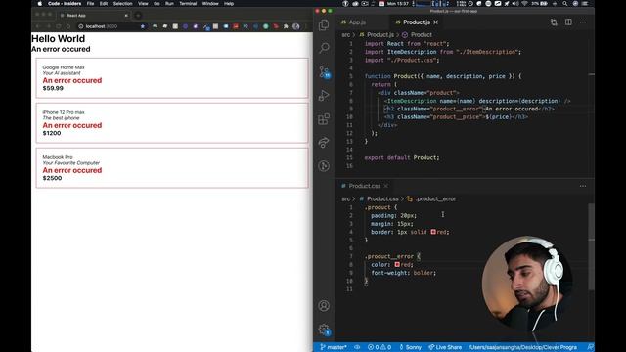
Task: Open More Actions for the Product.js editor group
Action: click(583, 22)
